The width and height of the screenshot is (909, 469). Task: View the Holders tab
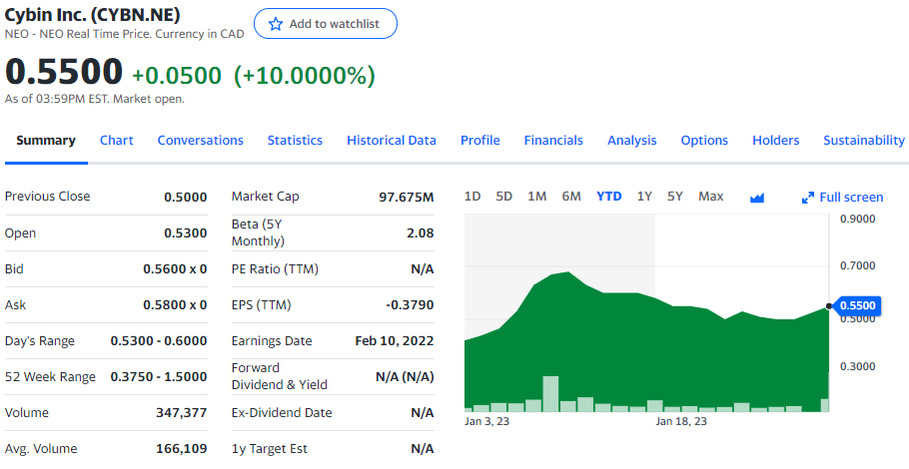pyautogui.click(x=776, y=140)
